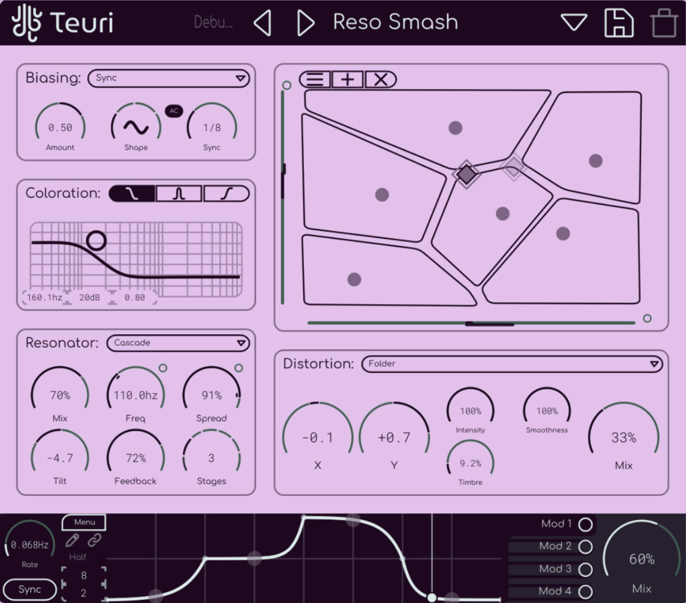Viewport: 686px width, 603px height.
Task: Toggle Mod 3 circle
Action: click(585, 569)
